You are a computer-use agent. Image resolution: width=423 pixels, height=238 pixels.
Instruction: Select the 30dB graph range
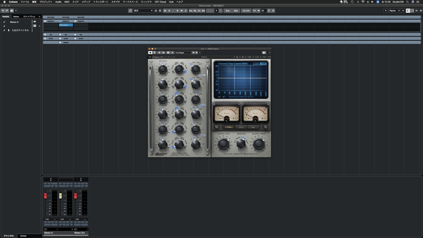point(263,64)
